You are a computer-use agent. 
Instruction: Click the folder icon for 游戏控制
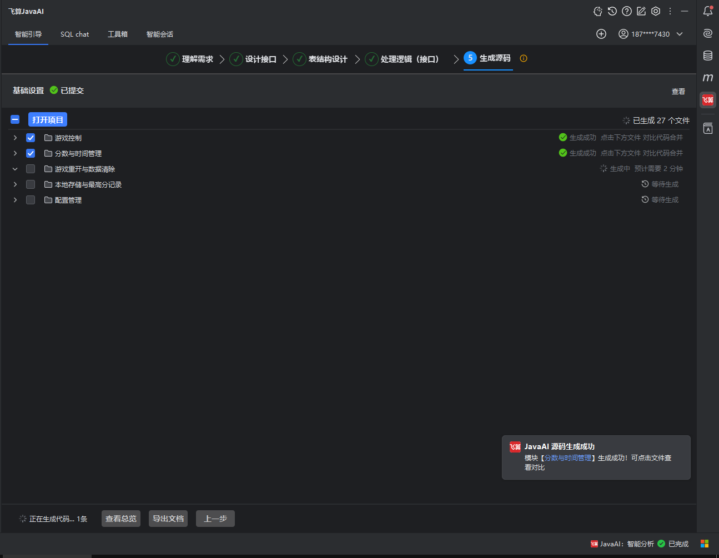click(x=48, y=138)
